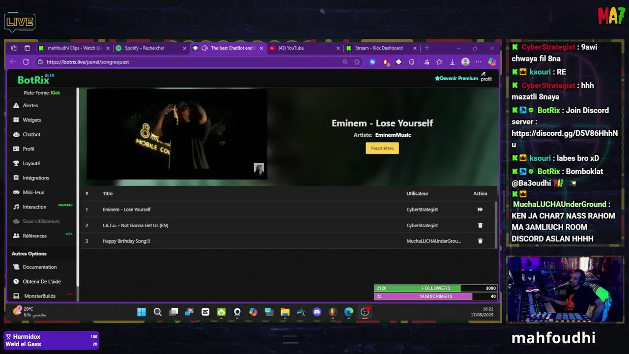Reload the BotRix page

[26, 62]
